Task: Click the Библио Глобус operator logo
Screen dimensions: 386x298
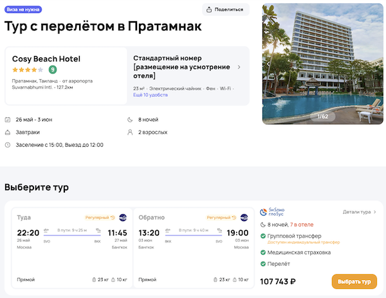Action: (275, 212)
